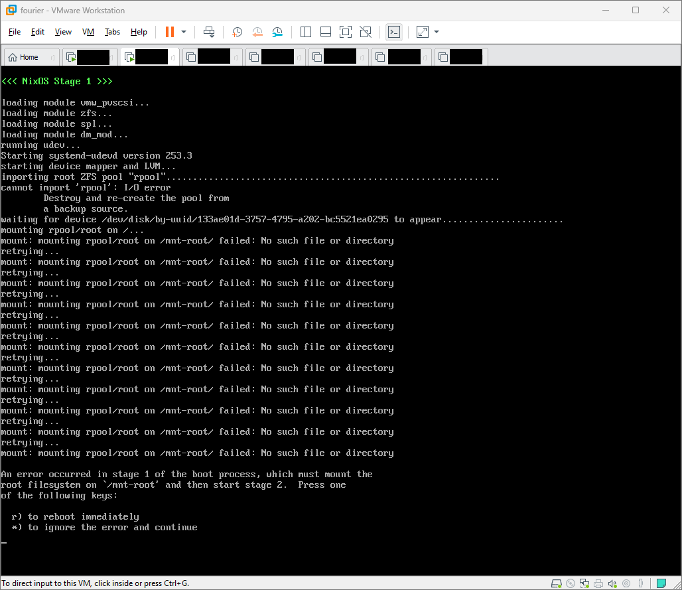Switch to the Home tab
This screenshot has width=682, height=590.
[31, 57]
